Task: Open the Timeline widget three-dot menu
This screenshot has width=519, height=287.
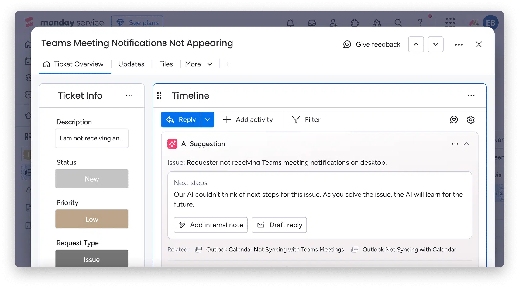Action: [471, 95]
